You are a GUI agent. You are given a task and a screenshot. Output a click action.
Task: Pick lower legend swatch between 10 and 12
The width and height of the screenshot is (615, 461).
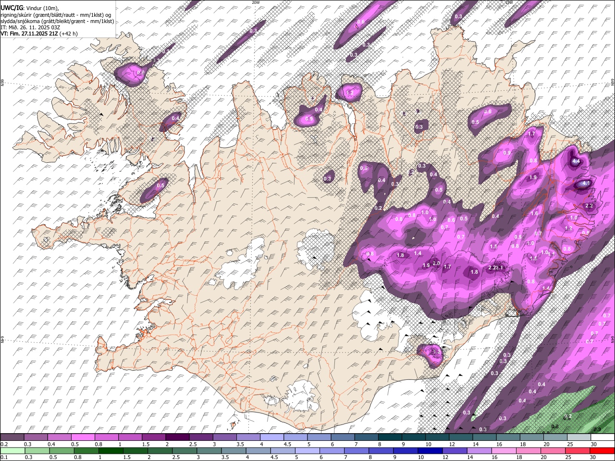click(x=430, y=450)
